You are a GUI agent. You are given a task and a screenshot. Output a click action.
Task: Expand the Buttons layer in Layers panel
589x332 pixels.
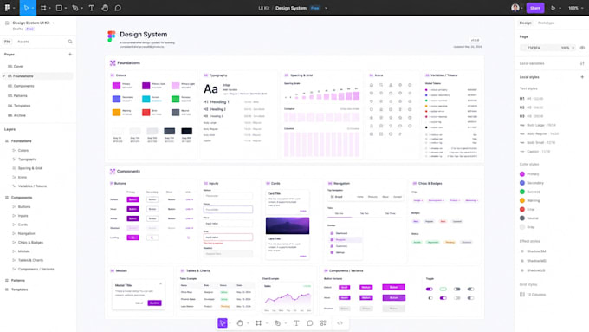[14, 207]
